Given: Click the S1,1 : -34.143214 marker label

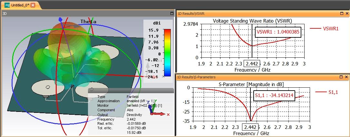Looking at the screenshot, I should (x=274, y=95).
